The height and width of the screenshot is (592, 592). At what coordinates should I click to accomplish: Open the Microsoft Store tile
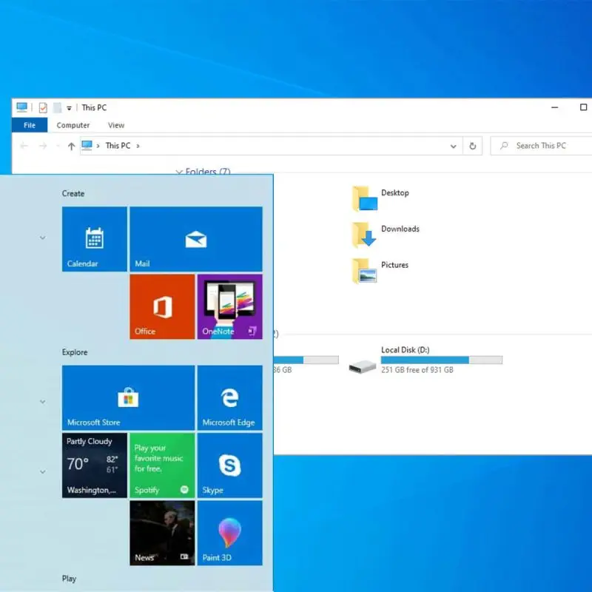point(128,397)
